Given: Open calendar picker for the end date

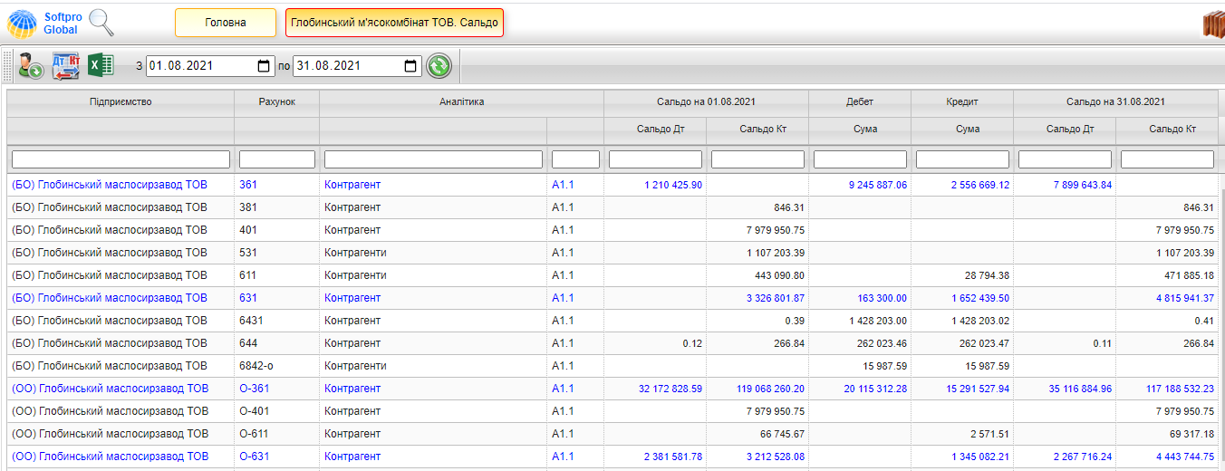Looking at the screenshot, I should tap(410, 66).
